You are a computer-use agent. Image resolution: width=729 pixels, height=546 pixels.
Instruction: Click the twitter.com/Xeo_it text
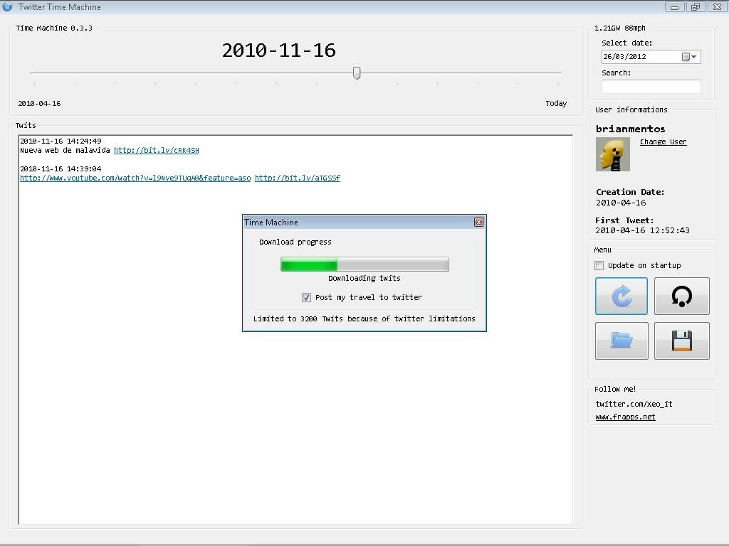(x=634, y=404)
